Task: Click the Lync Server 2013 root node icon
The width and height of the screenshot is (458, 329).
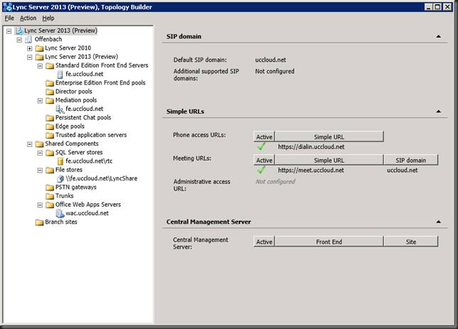Action: point(20,31)
